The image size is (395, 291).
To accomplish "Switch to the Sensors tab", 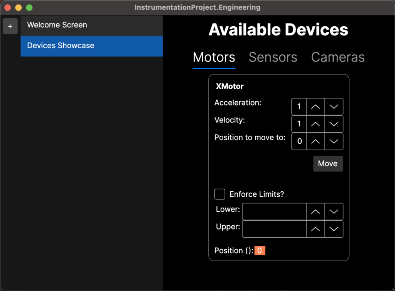I will [273, 57].
